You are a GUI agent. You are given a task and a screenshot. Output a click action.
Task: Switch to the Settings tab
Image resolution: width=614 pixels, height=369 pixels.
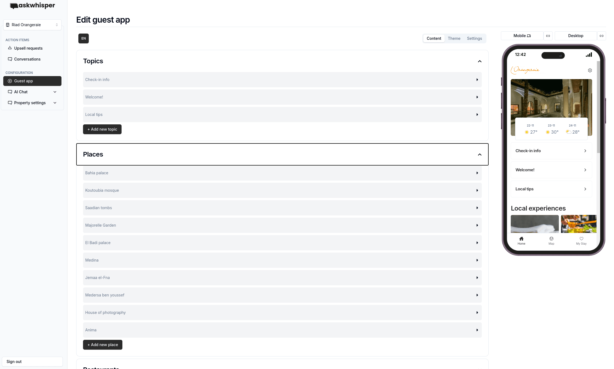[474, 38]
